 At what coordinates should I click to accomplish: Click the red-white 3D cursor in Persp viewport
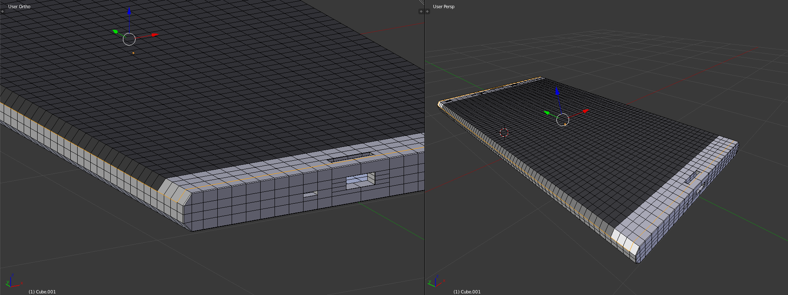pyautogui.click(x=504, y=132)
